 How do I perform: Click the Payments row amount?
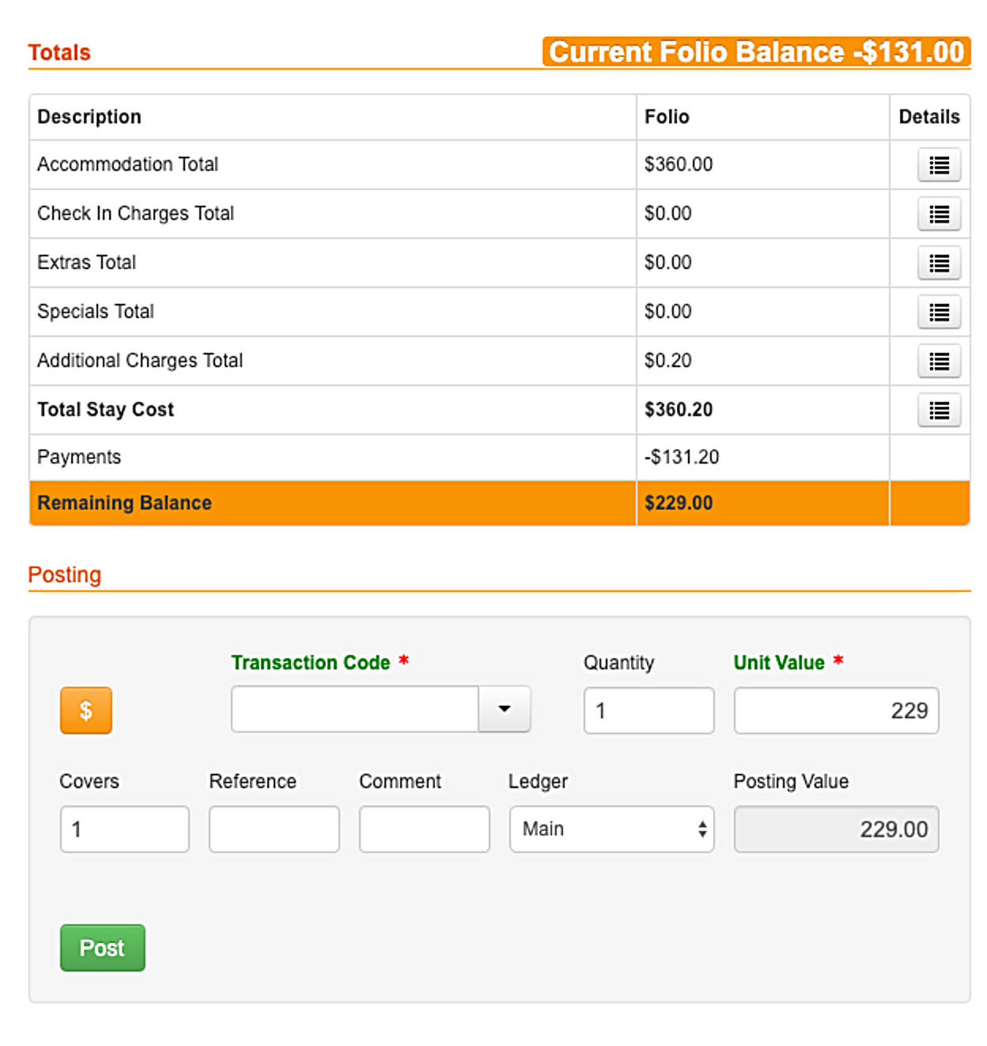click(x=682, y=457)
